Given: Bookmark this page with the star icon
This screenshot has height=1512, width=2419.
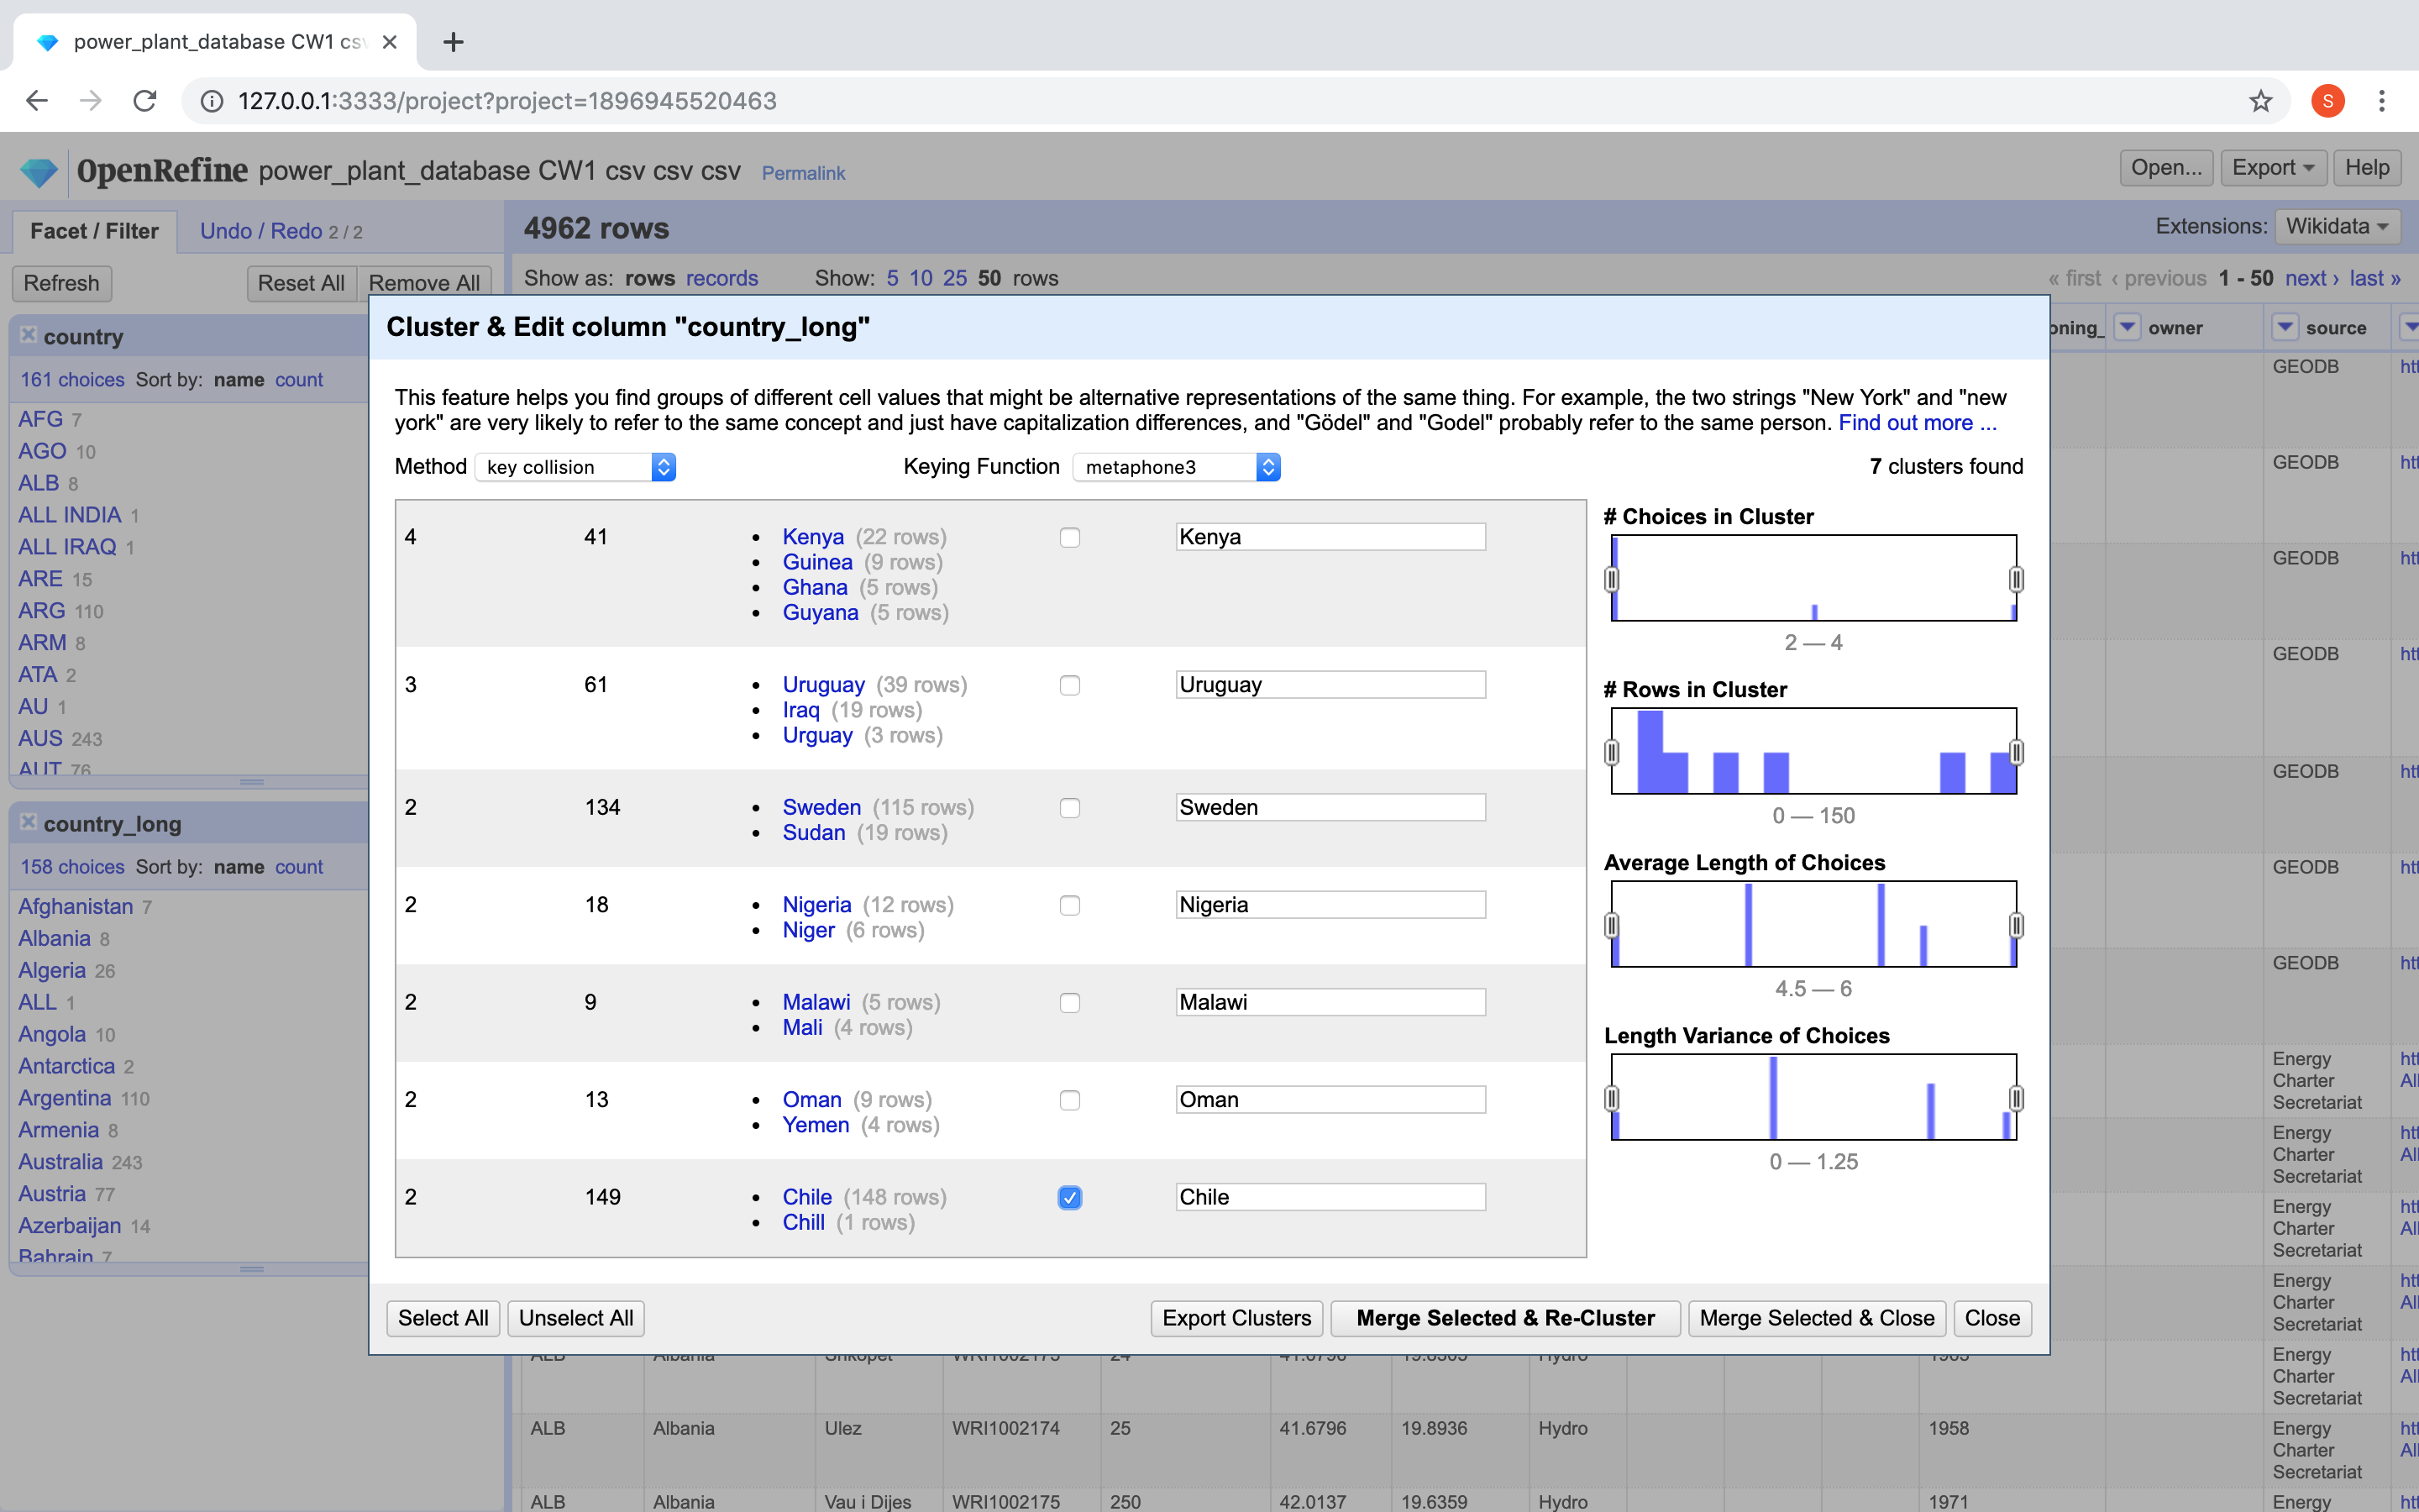Looking at the screenshot, I should [2260, 101].
